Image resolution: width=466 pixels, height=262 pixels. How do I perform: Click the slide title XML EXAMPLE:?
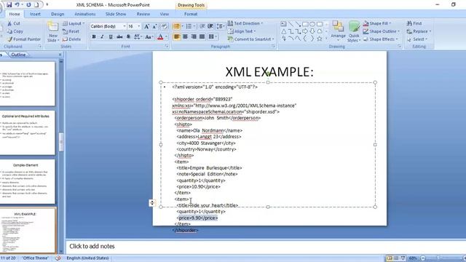pyautogui.click(x=269, y=72)
